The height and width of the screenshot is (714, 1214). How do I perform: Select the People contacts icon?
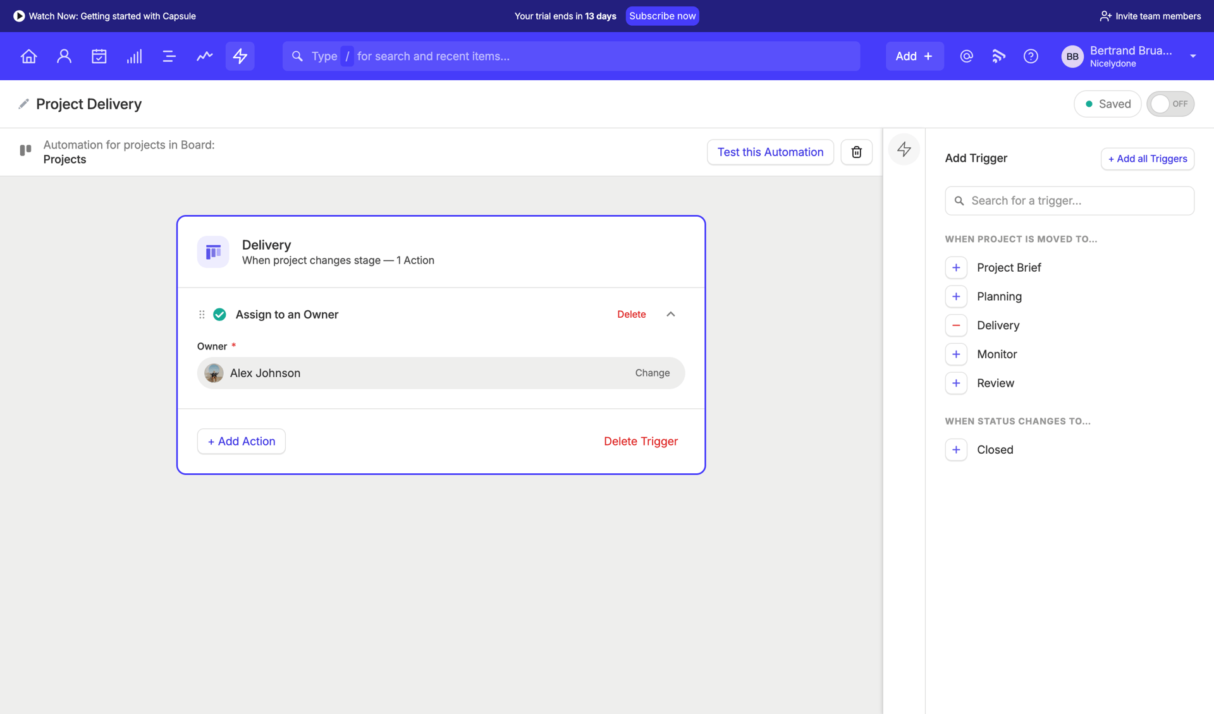(x=64, y=56)
